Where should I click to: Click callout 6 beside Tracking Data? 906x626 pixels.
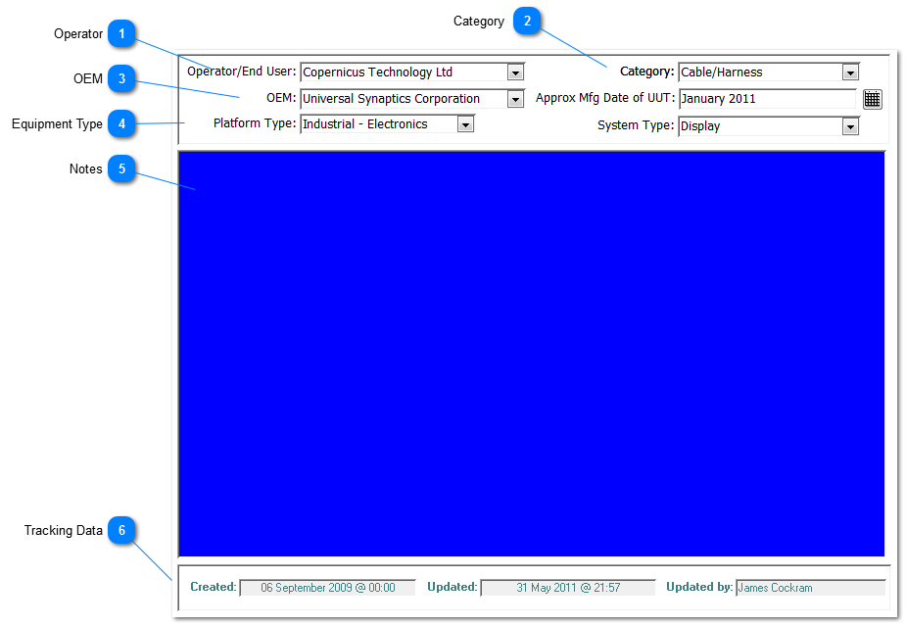coord(121,531)
